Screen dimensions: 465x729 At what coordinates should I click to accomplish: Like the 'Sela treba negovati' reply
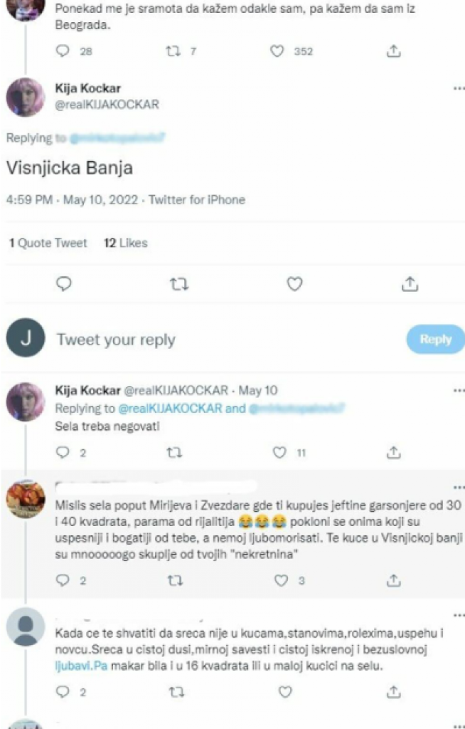(280, 452)
